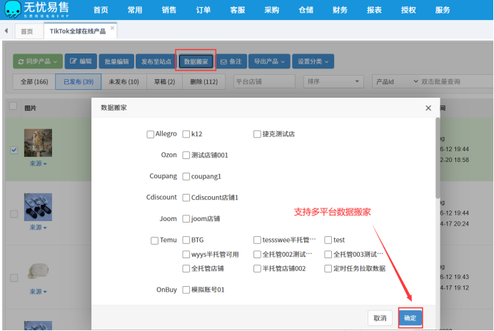Show the 已发布 (39) filter tab

coord(79,82)
